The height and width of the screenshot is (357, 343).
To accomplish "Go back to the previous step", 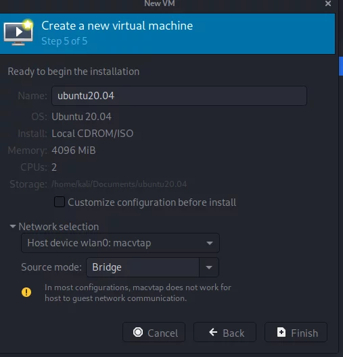I will click(x=225, y=332).
